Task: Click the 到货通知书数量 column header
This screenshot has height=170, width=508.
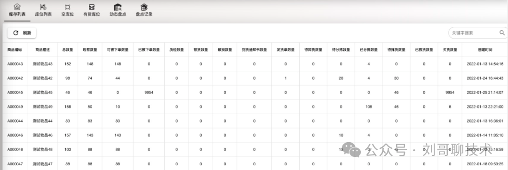Action: 254,50
